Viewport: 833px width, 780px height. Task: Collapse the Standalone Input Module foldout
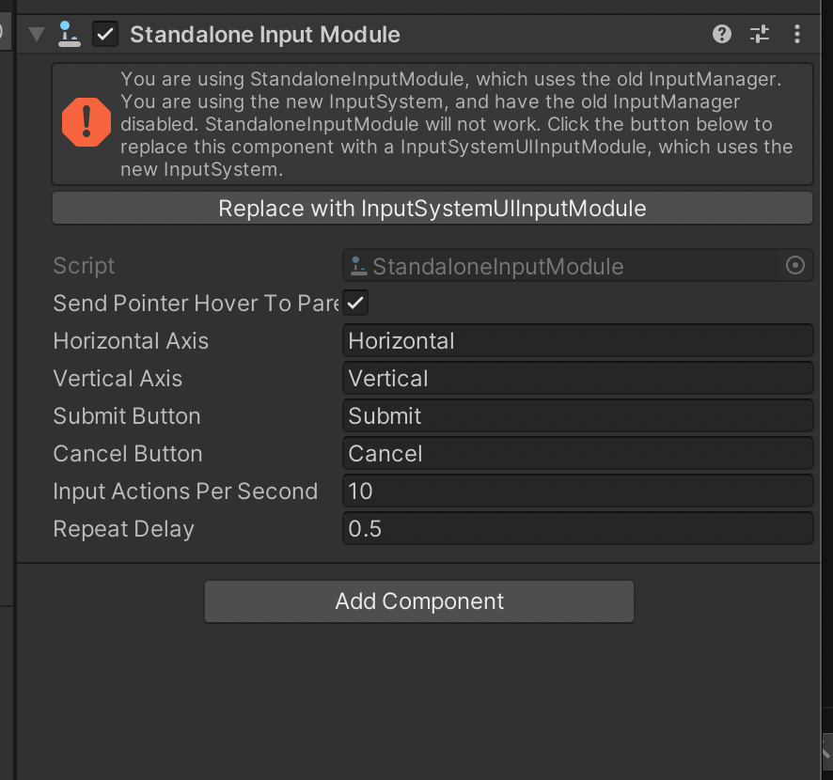(x=35, y=34)
